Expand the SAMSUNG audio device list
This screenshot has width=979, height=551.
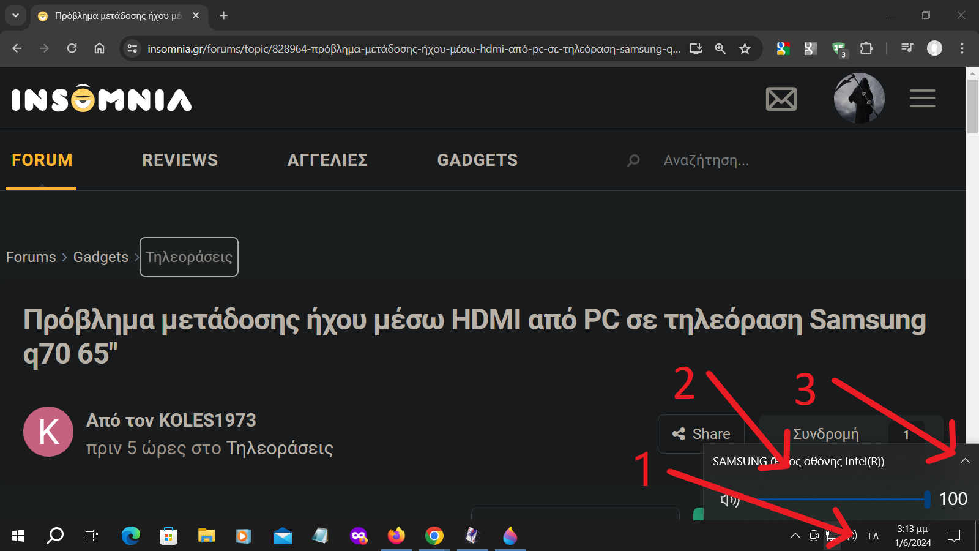pyautogui.click(x=965, y=461)
